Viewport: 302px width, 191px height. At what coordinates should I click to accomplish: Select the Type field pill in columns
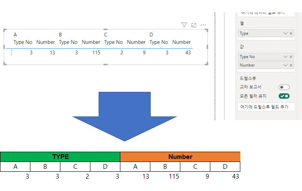click(x=266, y=33)
